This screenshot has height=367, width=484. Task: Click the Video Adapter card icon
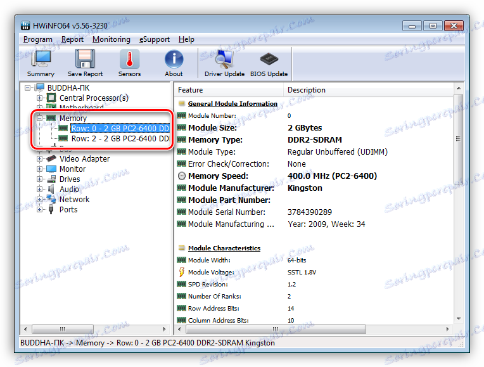coord(51,159)
